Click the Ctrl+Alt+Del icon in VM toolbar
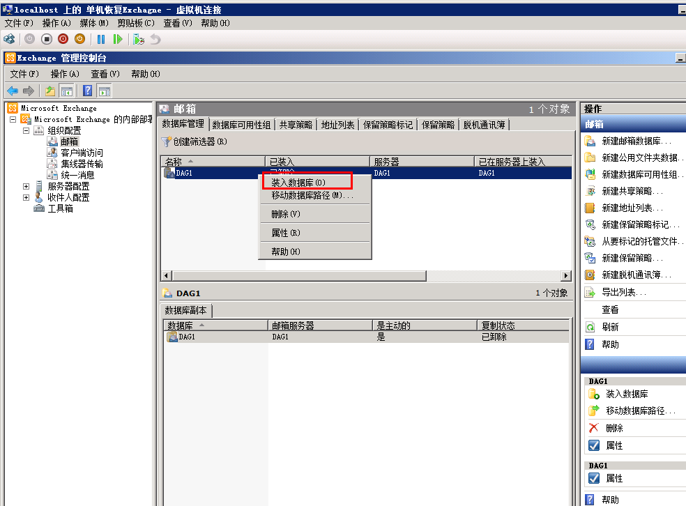Viewport: 686px width, 506px height. pyautogui.click(x=9, y=39)
